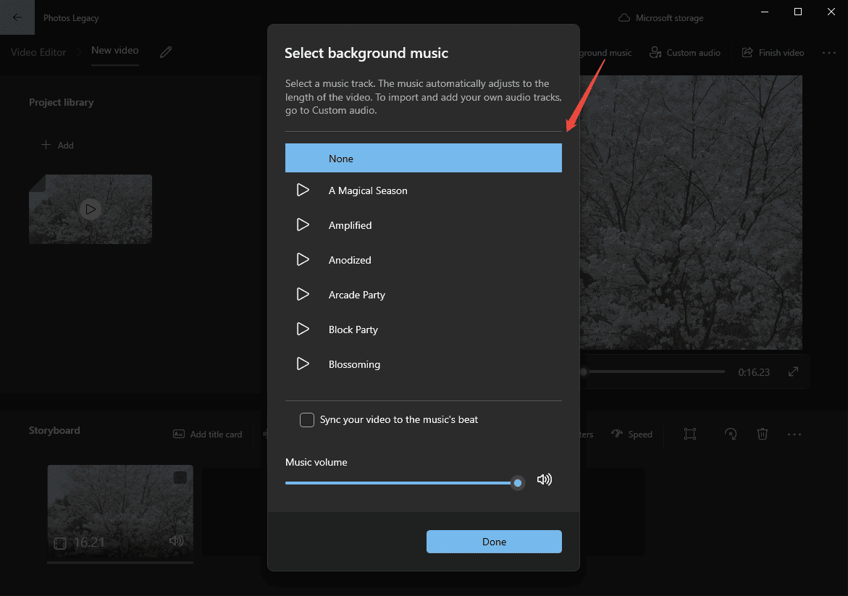Click the storyboard clip volume icon

176,540
